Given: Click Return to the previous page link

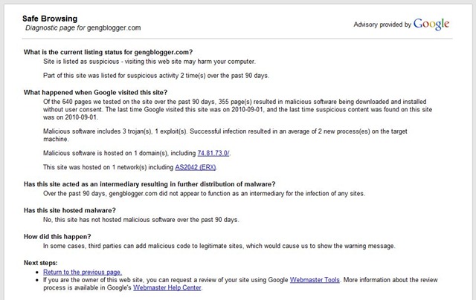Looking at the screenshot, I should point(83,272).
